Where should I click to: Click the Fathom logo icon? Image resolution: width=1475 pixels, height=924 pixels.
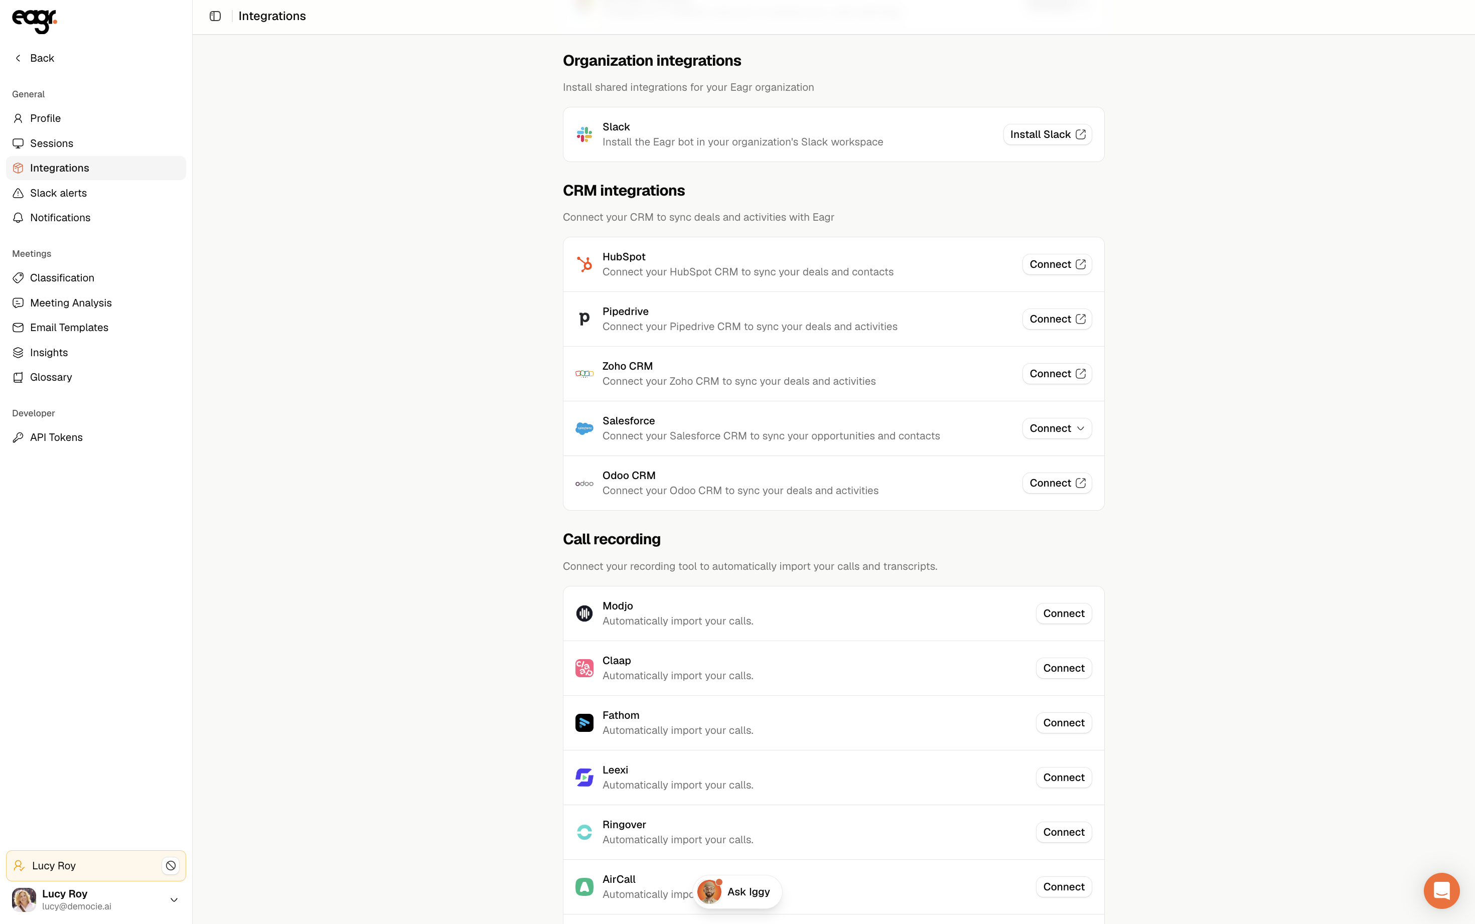pos(584,722)
